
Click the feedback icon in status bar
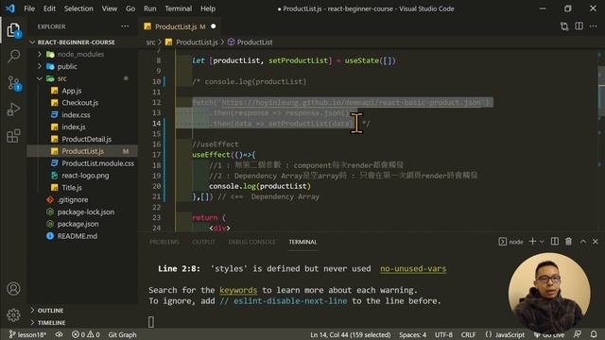pyautogui.click(x=578, y=334)
